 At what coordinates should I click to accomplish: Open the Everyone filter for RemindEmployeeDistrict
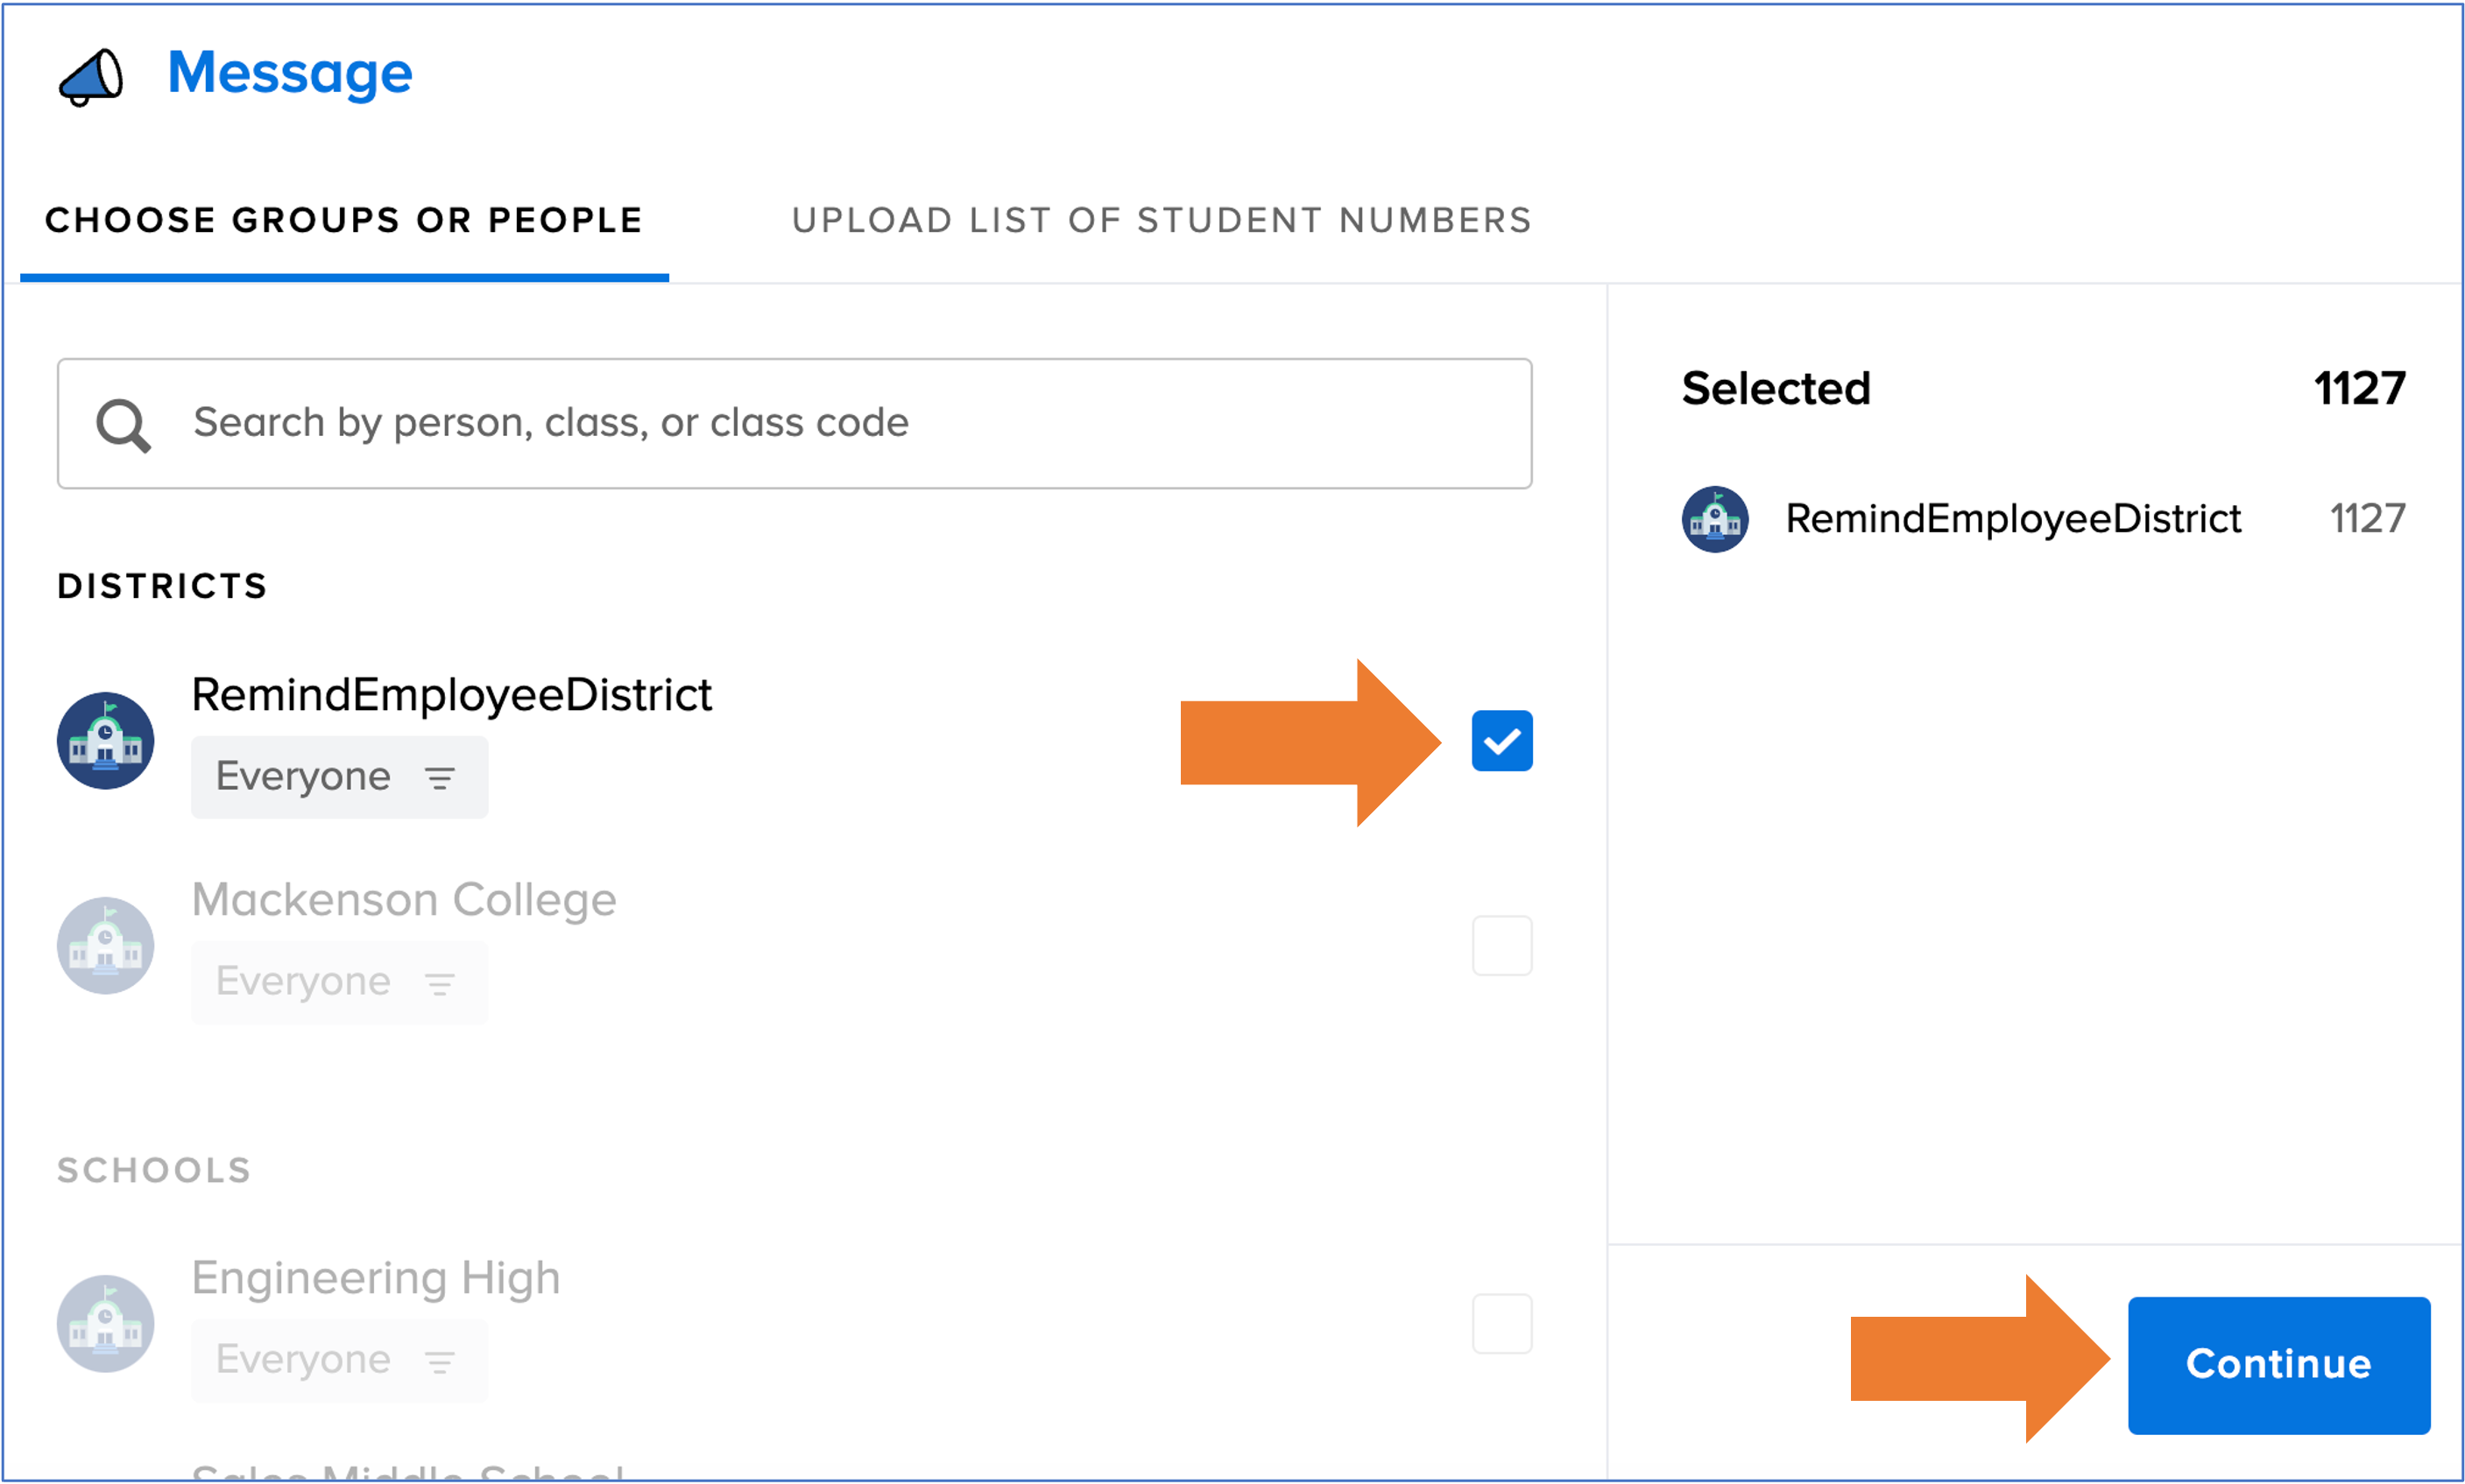click(339, 777)
